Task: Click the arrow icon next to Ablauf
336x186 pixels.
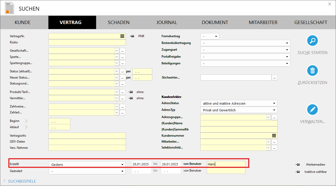Action: 26,127
